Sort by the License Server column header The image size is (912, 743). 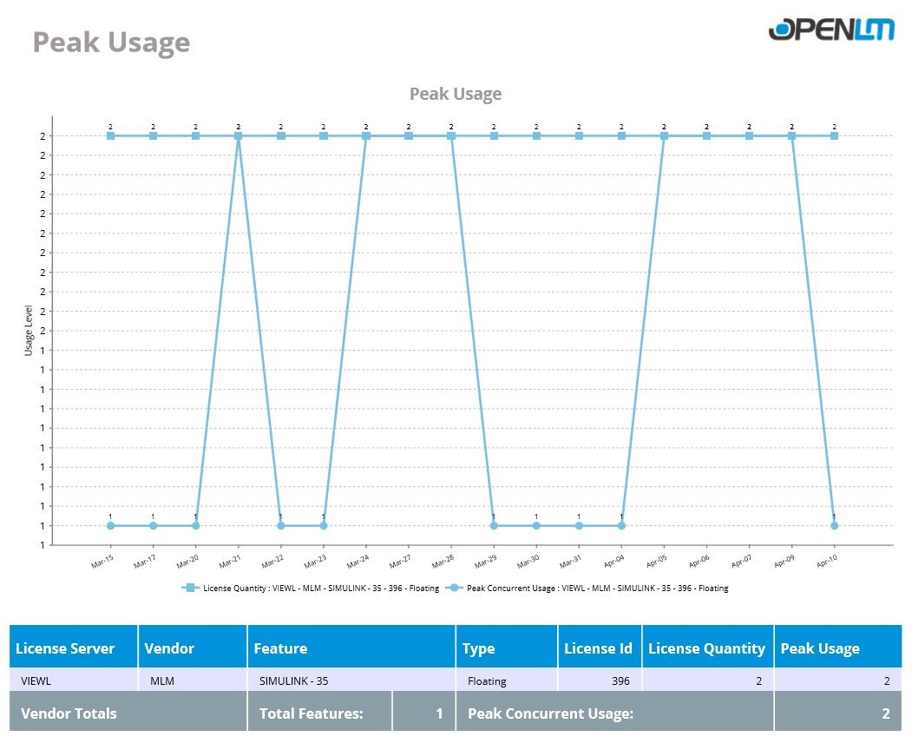coord(65,648)
